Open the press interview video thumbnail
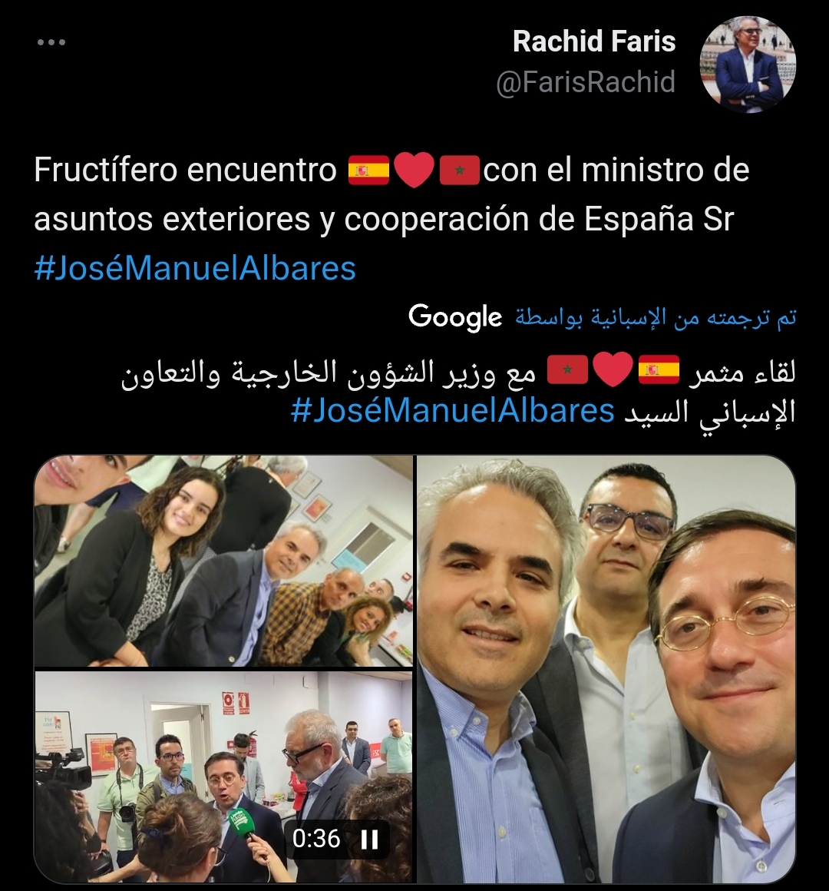The width and height of the screenshot is (829, 891). 223,777
